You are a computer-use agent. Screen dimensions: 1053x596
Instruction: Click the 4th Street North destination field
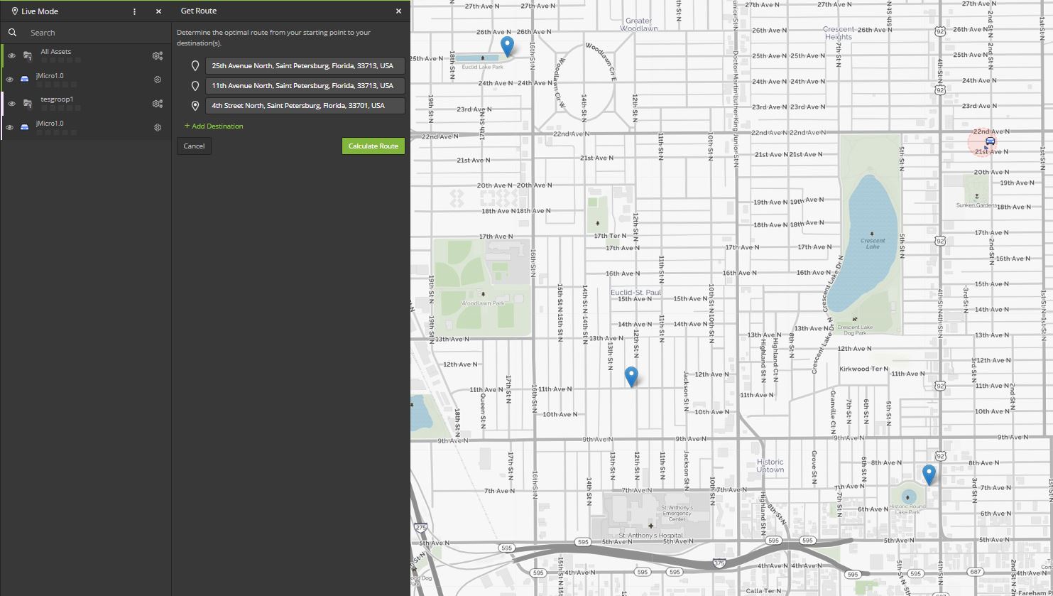pos(305,105)
